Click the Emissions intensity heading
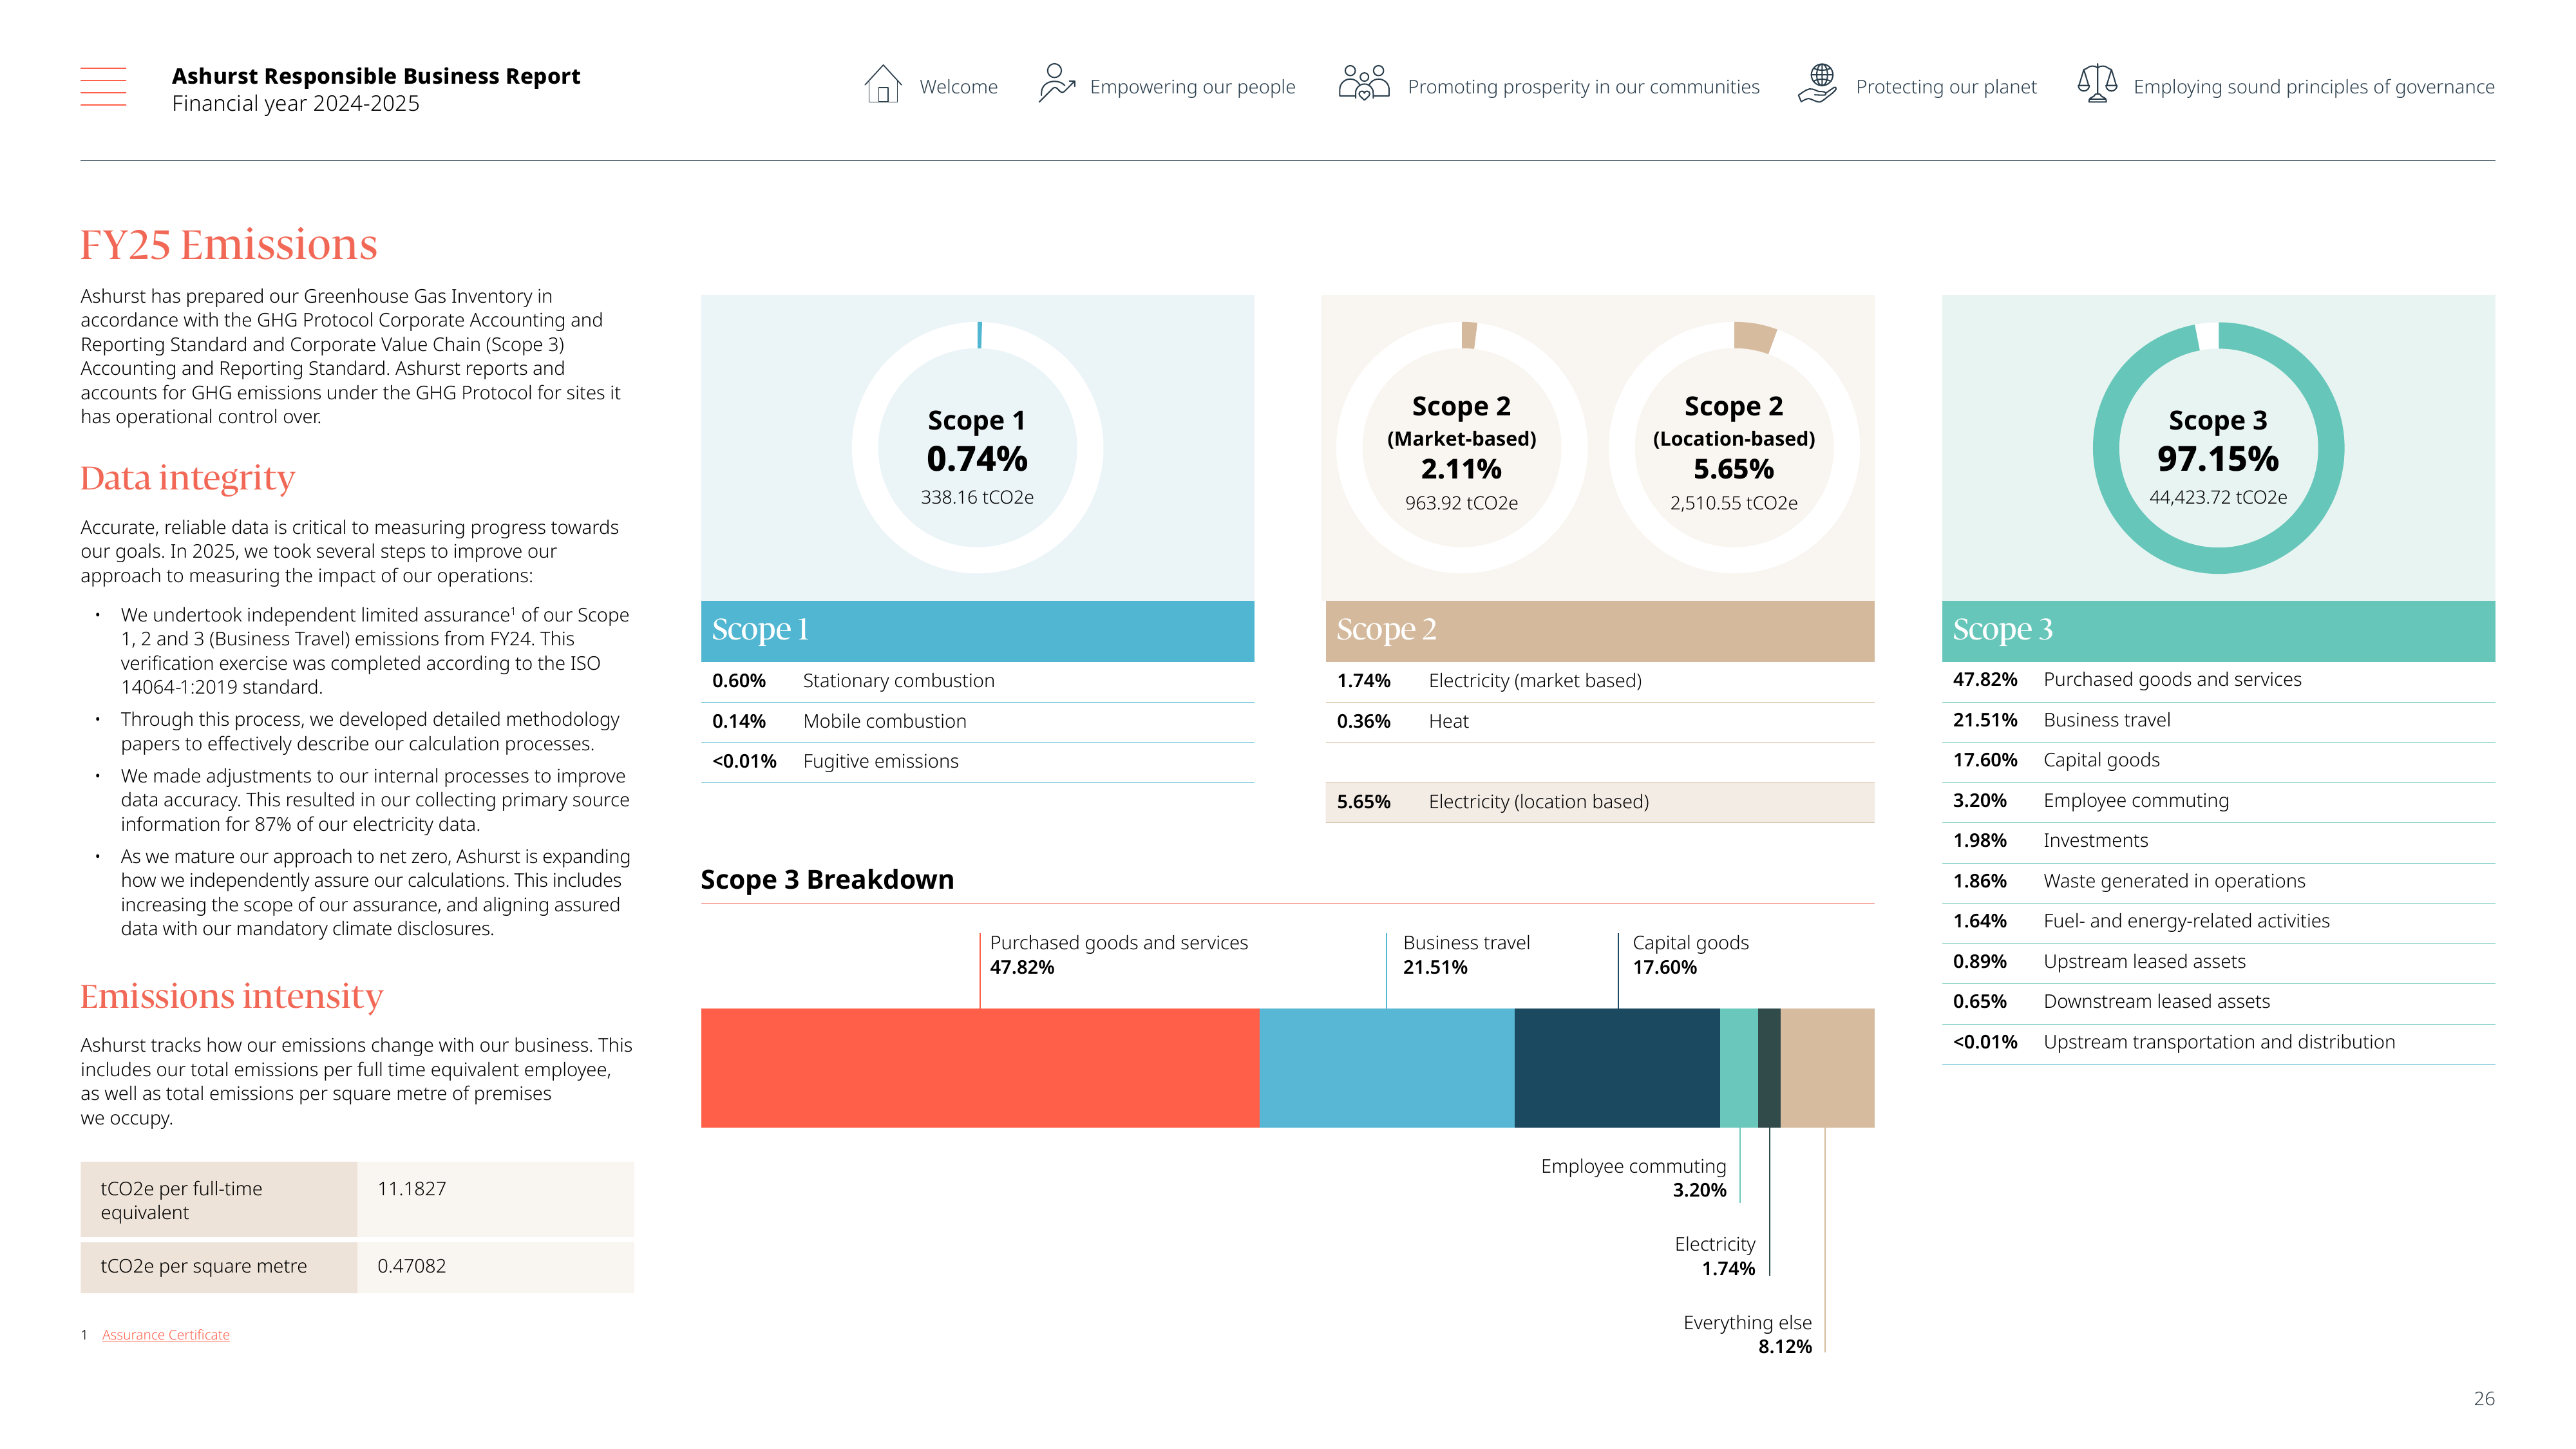The height and width of the screenshot is (1449, 2576). point(231,997)
